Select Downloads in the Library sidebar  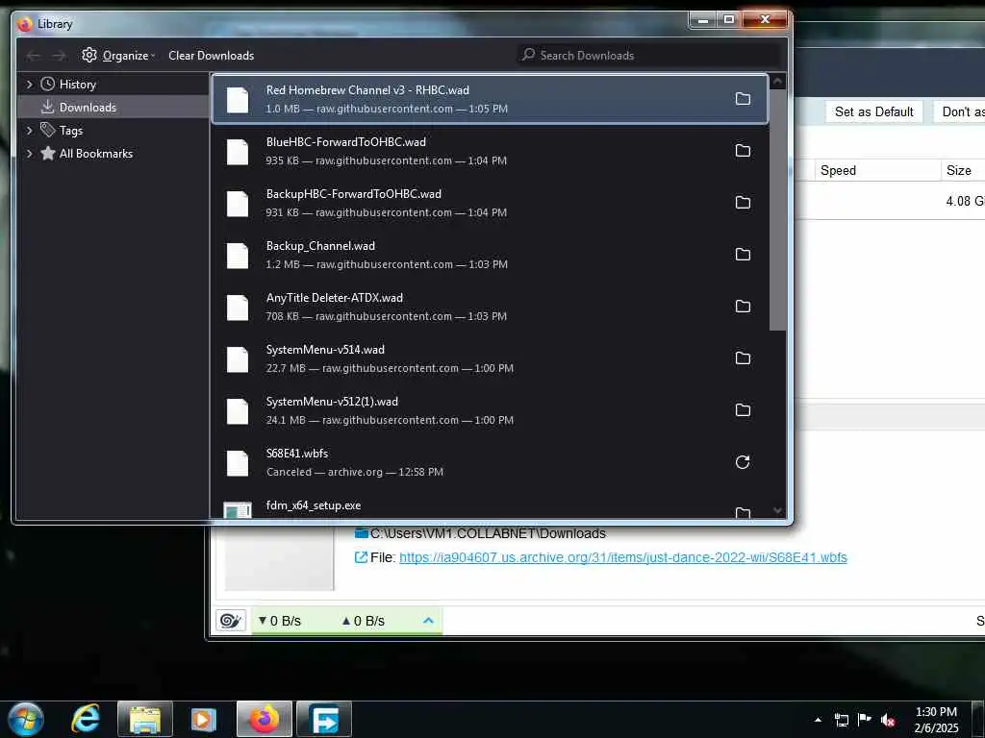(x=114, y=108)
